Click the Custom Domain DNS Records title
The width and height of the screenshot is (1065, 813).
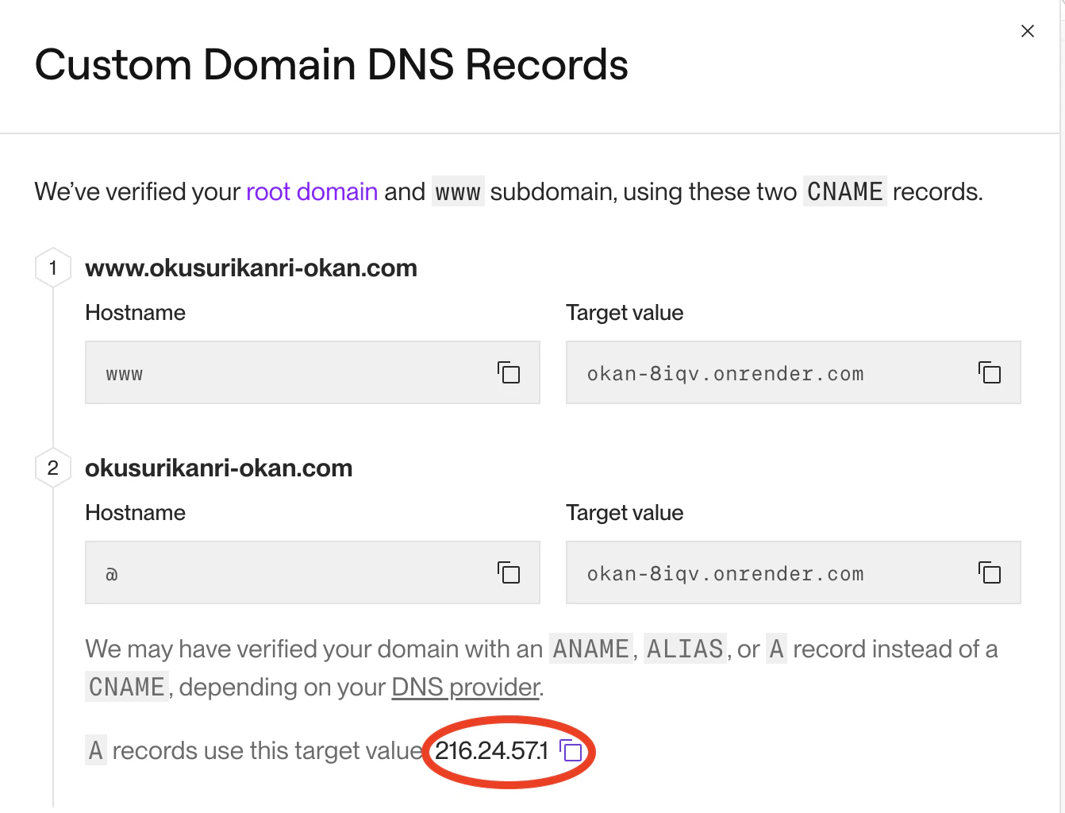pos(332,64)
